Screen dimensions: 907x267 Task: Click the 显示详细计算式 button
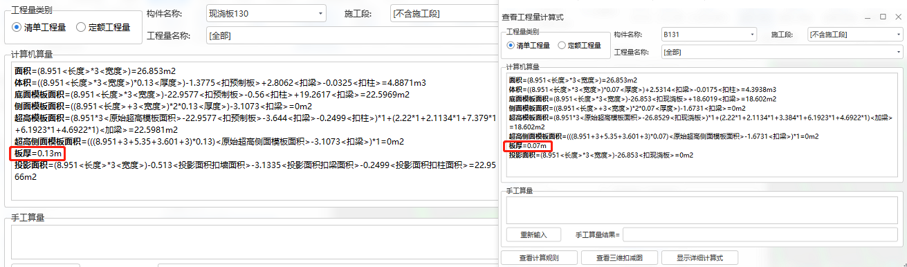(x=699, y=258)
